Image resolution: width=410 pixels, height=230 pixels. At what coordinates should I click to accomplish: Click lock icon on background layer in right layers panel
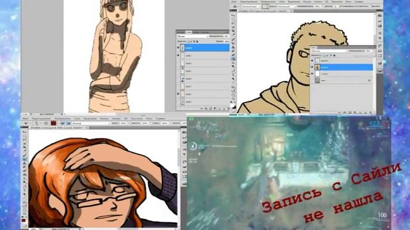click(x=369, y=80)
